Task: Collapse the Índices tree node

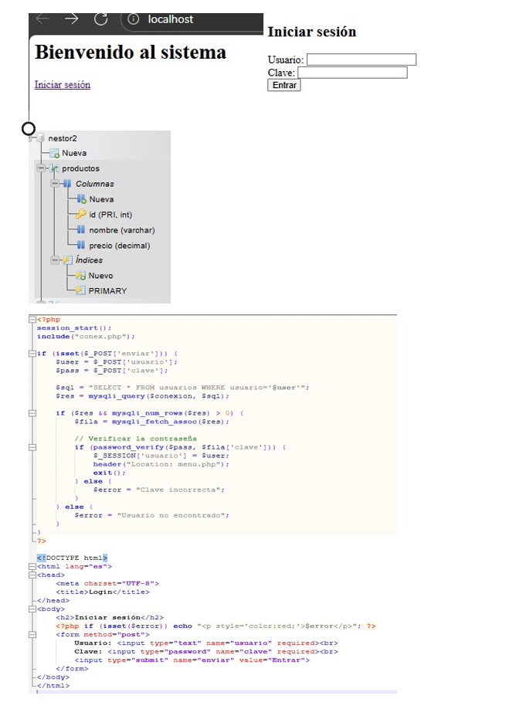Action: [x=54, y=260]
